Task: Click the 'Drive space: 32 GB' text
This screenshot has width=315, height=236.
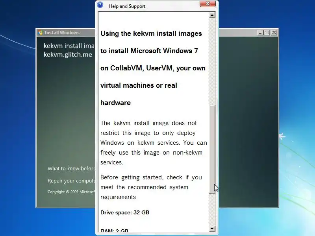Action: click(125, 212)
